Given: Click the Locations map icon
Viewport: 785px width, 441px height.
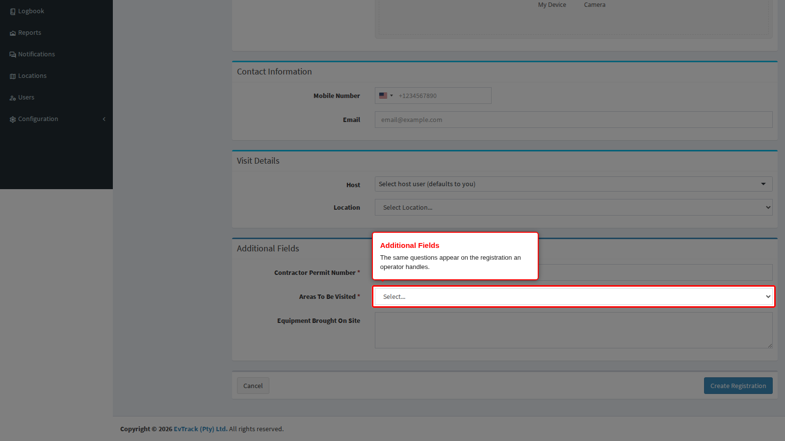Looking at the screenshot, I should click(x=13, y=76).
